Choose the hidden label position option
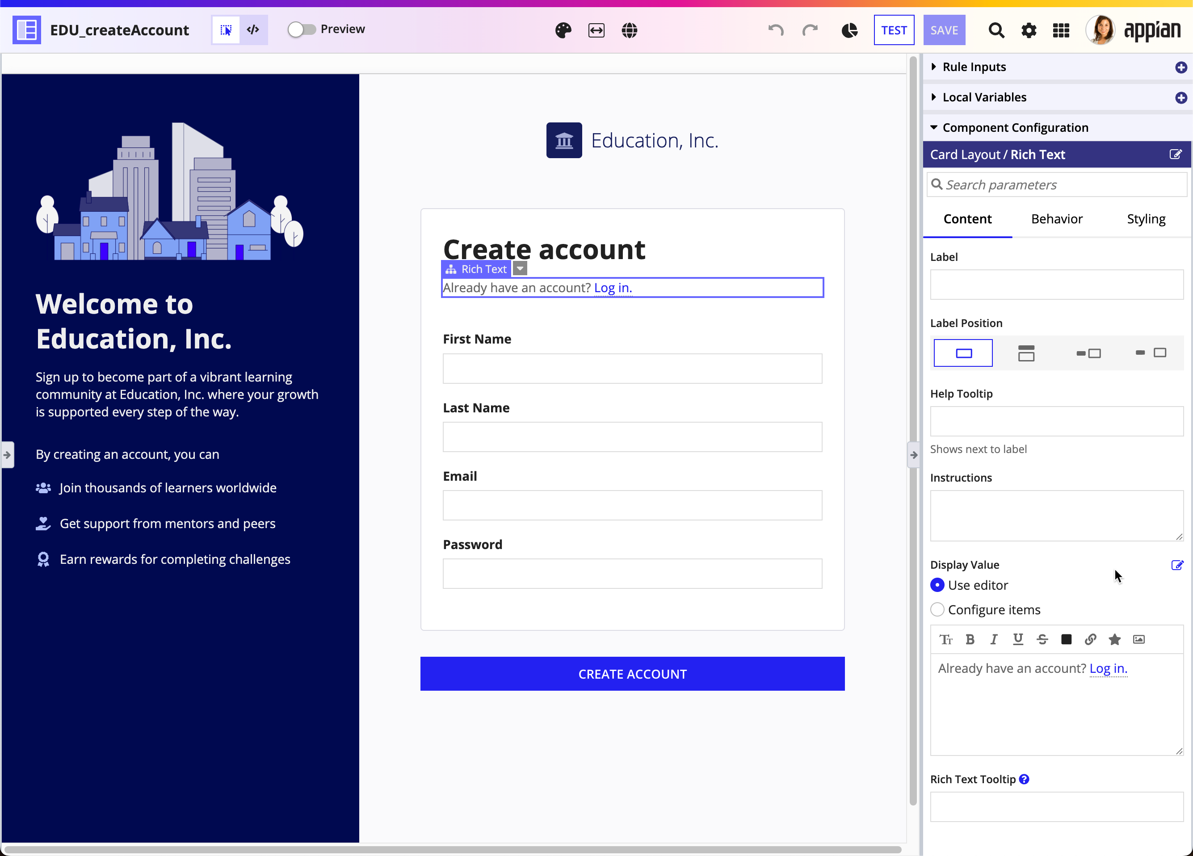The width and height of the screenshot is (1193, 856). pyautogui.click(x=963, y=353)
